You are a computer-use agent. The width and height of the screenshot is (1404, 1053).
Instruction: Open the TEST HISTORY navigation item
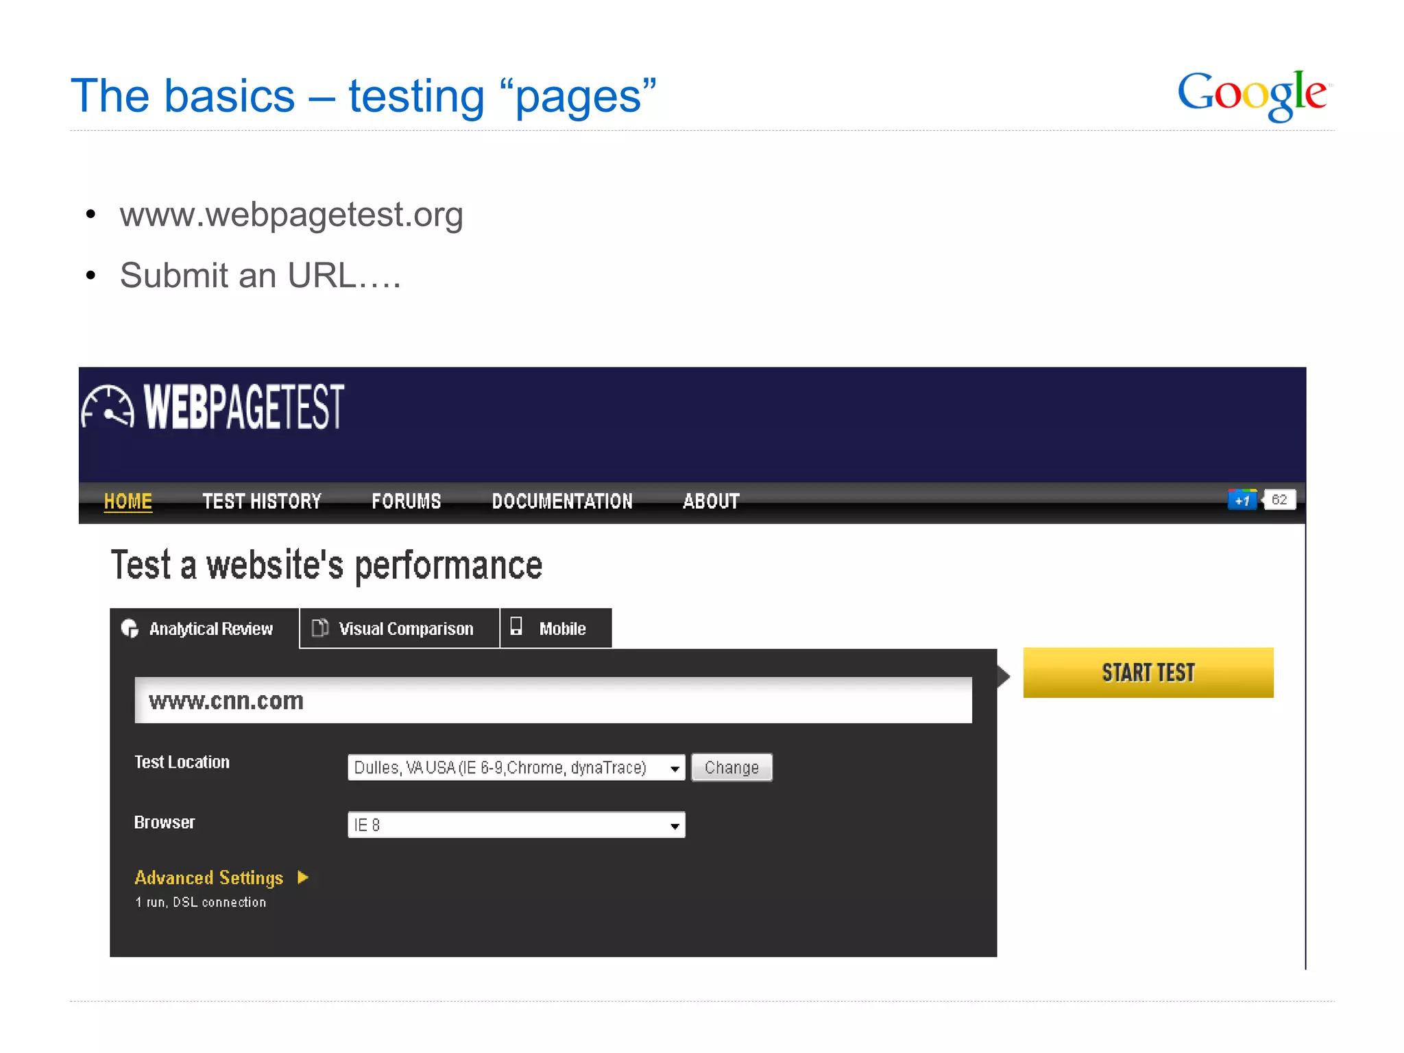click(262, 501)
